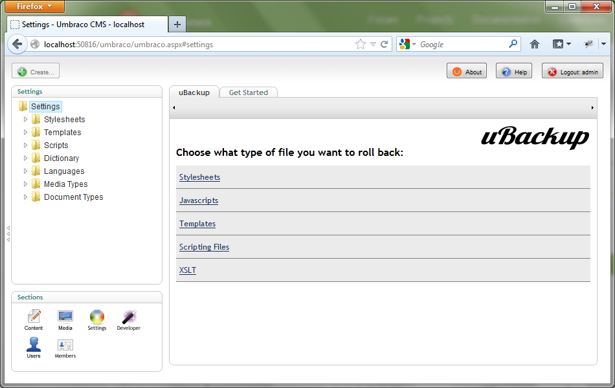This screenshot has width=615, height=388.
Task: Bookmark the page with the star icon
Action: [x=360, y=44]
